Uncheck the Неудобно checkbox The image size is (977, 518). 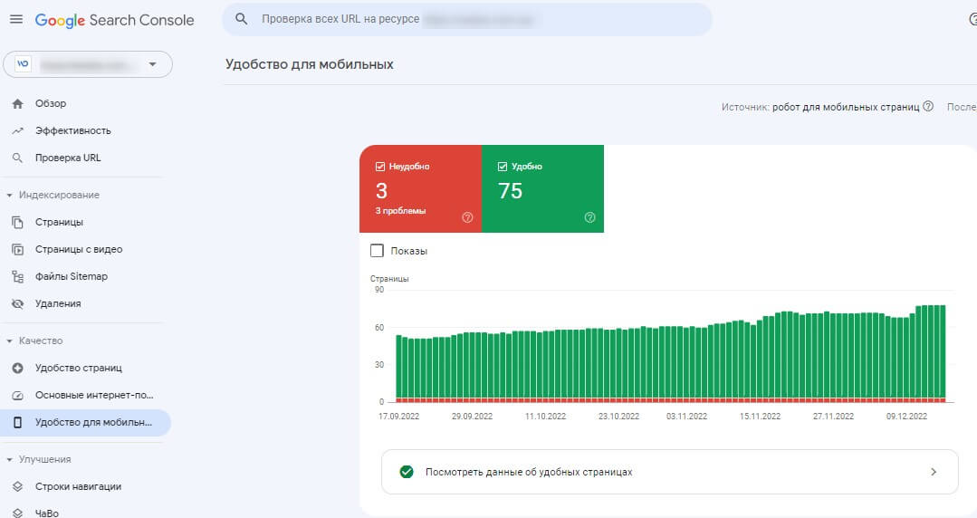tap(379, 167)
